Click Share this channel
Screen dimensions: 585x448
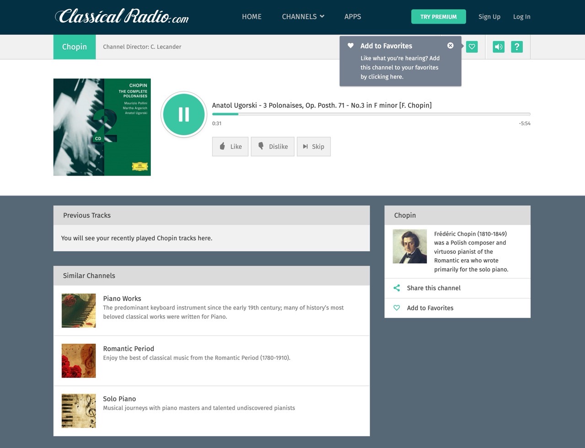click(433, 288)
